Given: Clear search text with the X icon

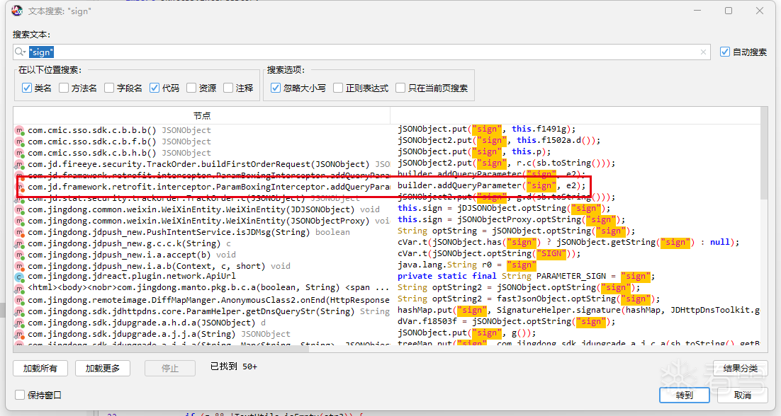Looking at the screenshot, I should 703,52.
